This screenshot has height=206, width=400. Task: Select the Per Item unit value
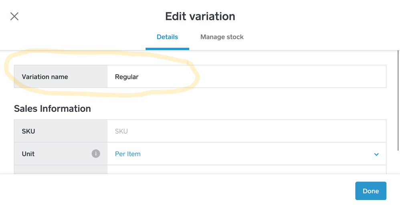coord(128,154)
